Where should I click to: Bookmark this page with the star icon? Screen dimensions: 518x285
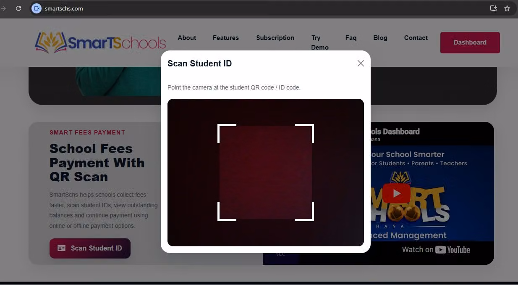tap(507, 8)
